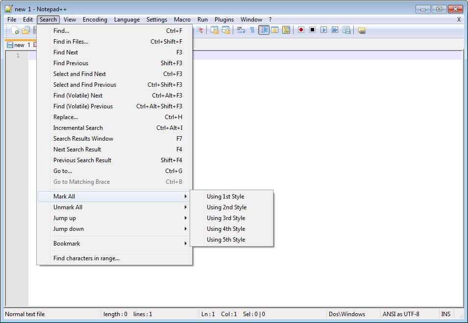Expand the Unmark All submenu arrow
468x323 pixels.
(185, 207)
